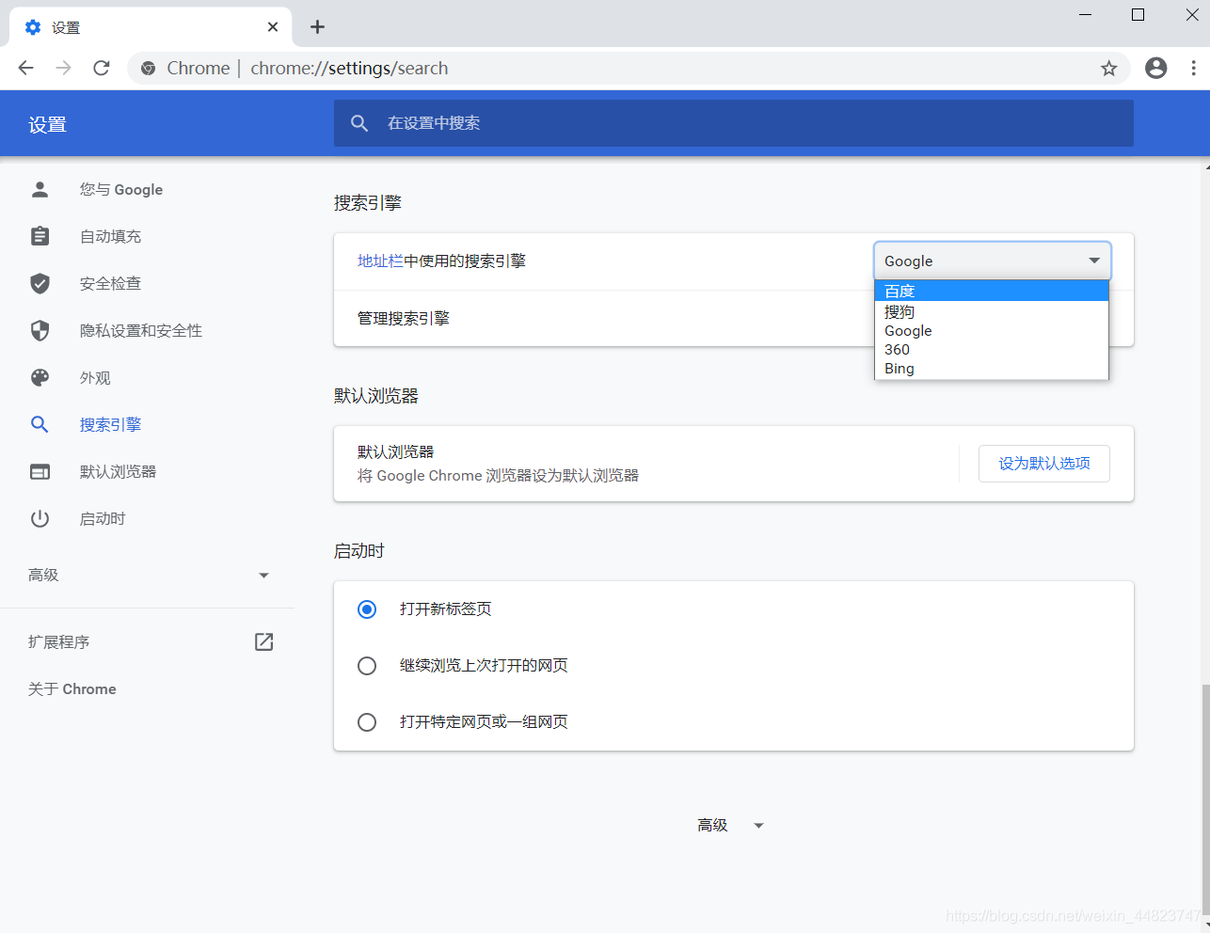
Task: Choose 搜狗 from the dropdown list
Action: pos(992,311)
